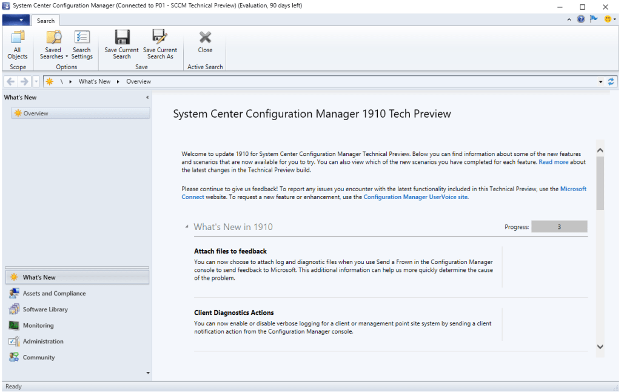Click the smiley feedback icon
The image size is (621, 392).
point(607,19)
